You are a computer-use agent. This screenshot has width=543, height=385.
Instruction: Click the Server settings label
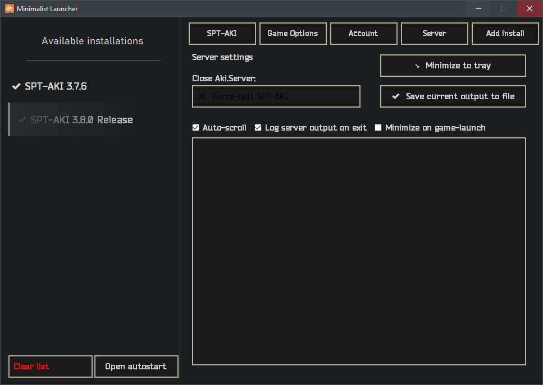click(222, 57)
